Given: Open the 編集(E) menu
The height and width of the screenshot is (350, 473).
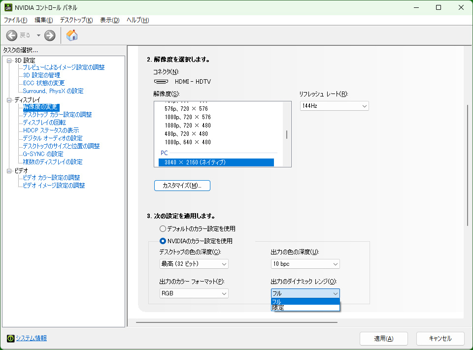Looking at the screenshot, I should [x=44, y=20].
